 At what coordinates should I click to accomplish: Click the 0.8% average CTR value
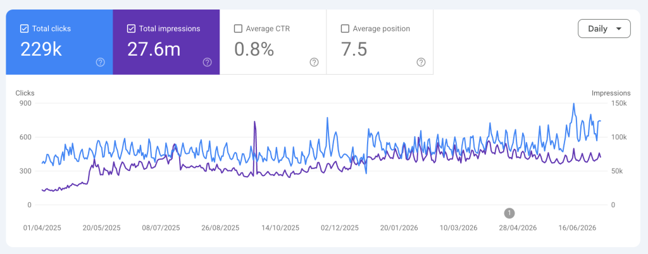click(254, 49)
